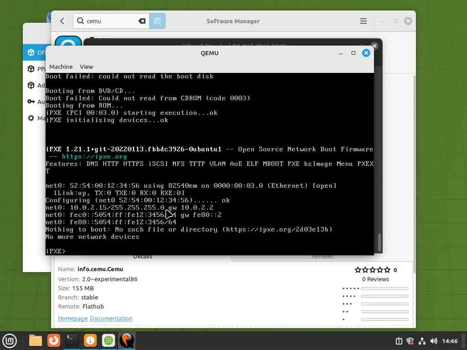Toggle search-in-descriptions button beside search box
467x350 pixels.
(x=157, y=21)
